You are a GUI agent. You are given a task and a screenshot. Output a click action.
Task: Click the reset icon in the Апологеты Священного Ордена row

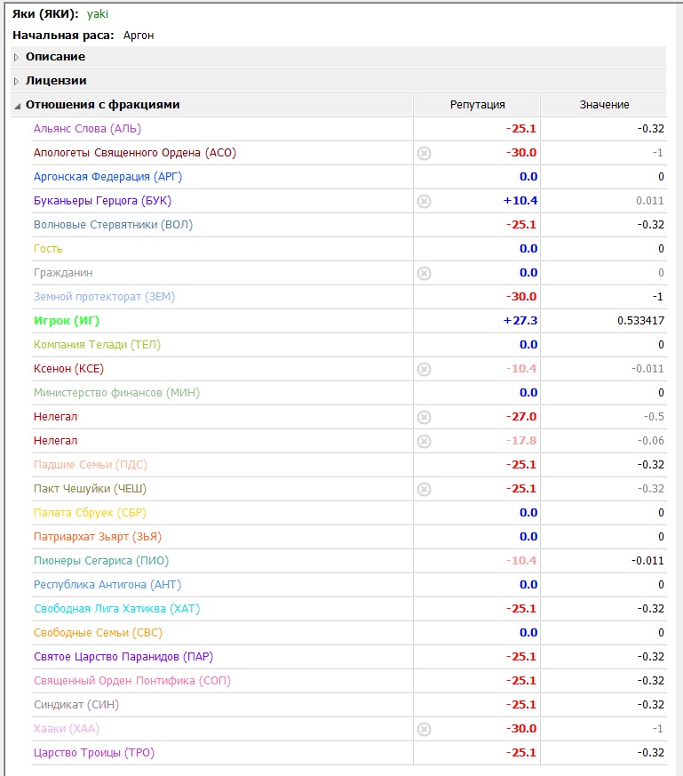tap(424, 153)
